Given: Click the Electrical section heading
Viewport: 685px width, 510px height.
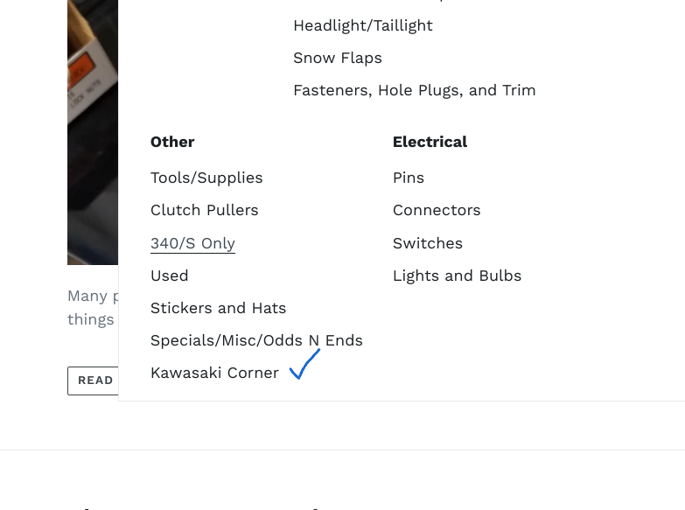Looking at the screenshot, I should (430, 142).
